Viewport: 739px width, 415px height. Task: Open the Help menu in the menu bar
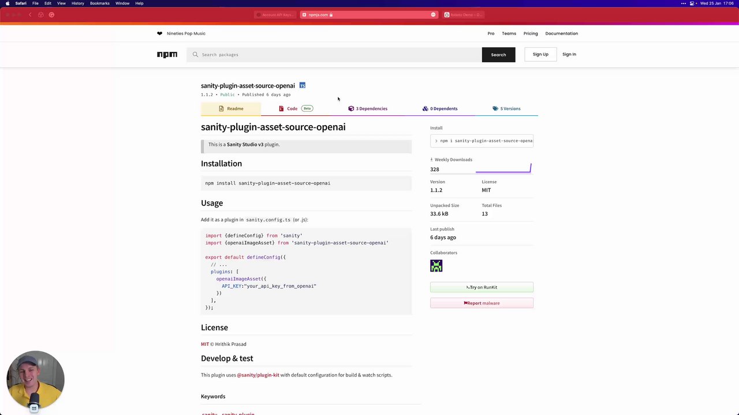pyautogui.click(x=139, y=3)
